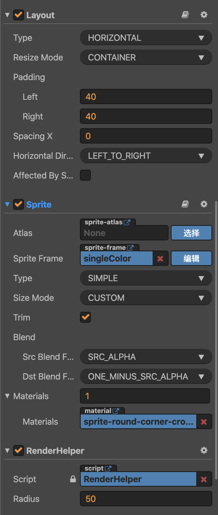Collapse the Materials array section
218x515 pixels.
click(7, 396)
